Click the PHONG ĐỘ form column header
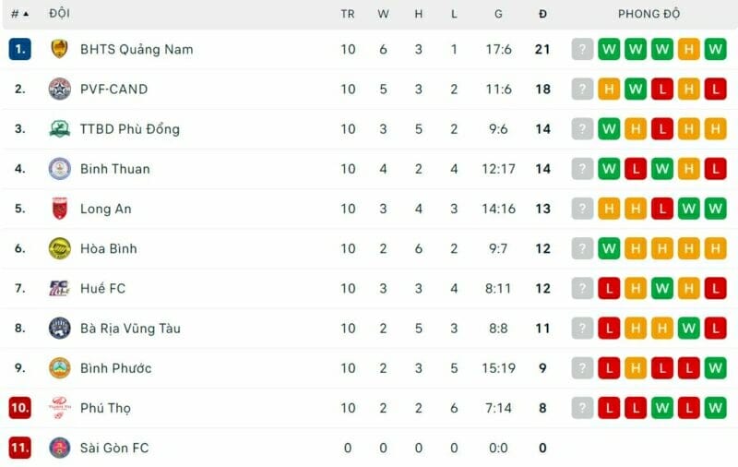 coord(649,14)
